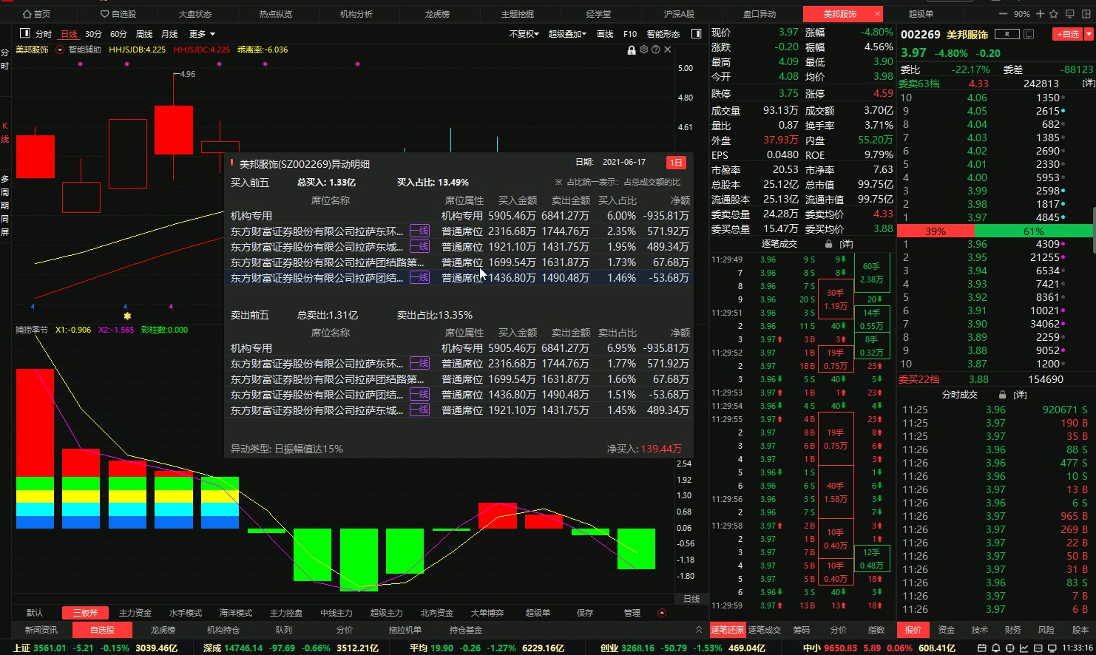Open 自选股 heart icon tab

coord(118,14)
